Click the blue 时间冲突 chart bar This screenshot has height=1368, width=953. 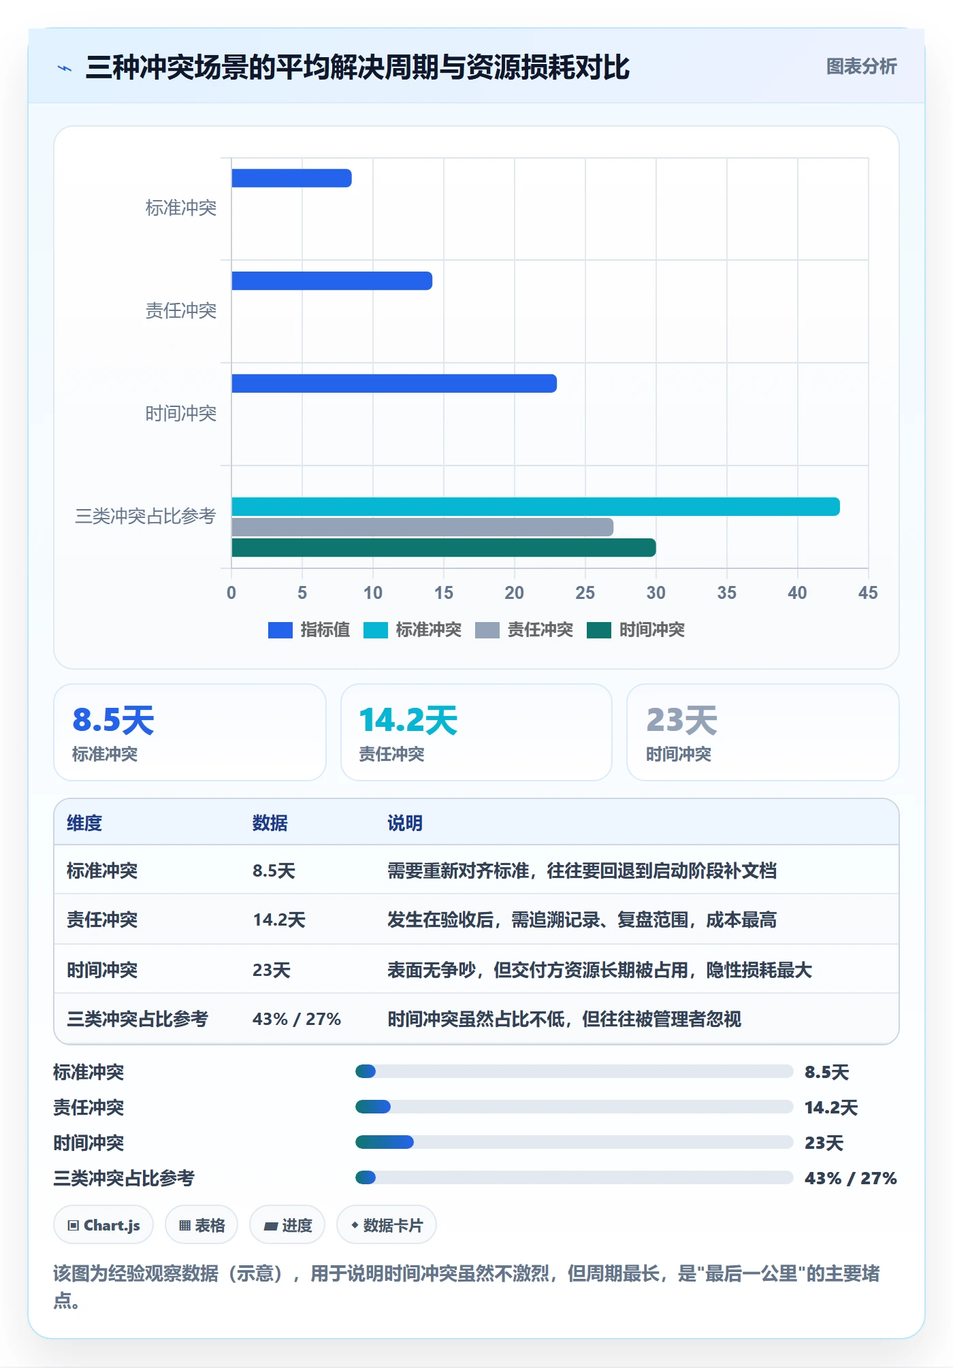tap(394, 383)
